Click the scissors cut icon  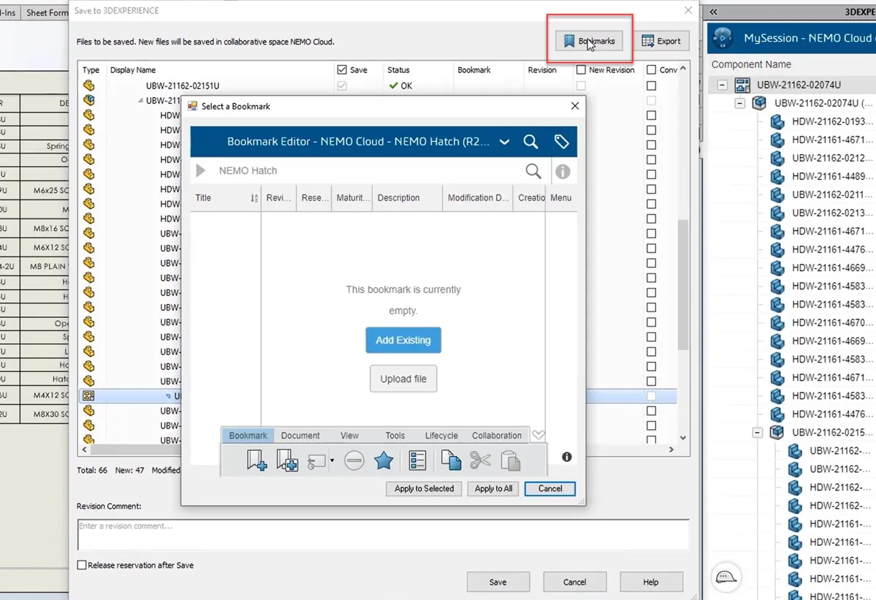click(481, 460)
